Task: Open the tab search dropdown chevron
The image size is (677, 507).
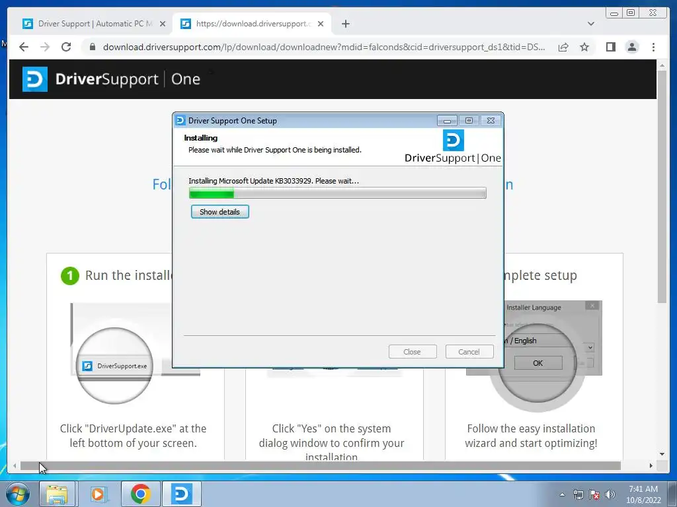Action: 590,24
